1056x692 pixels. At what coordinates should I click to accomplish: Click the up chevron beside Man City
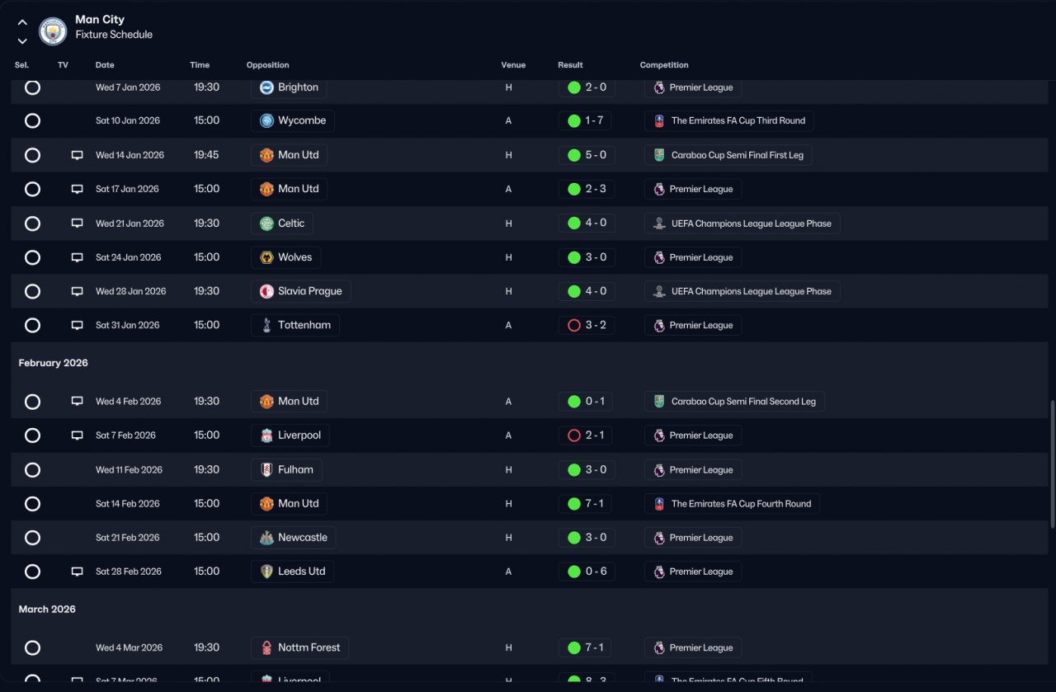[22, 22]
